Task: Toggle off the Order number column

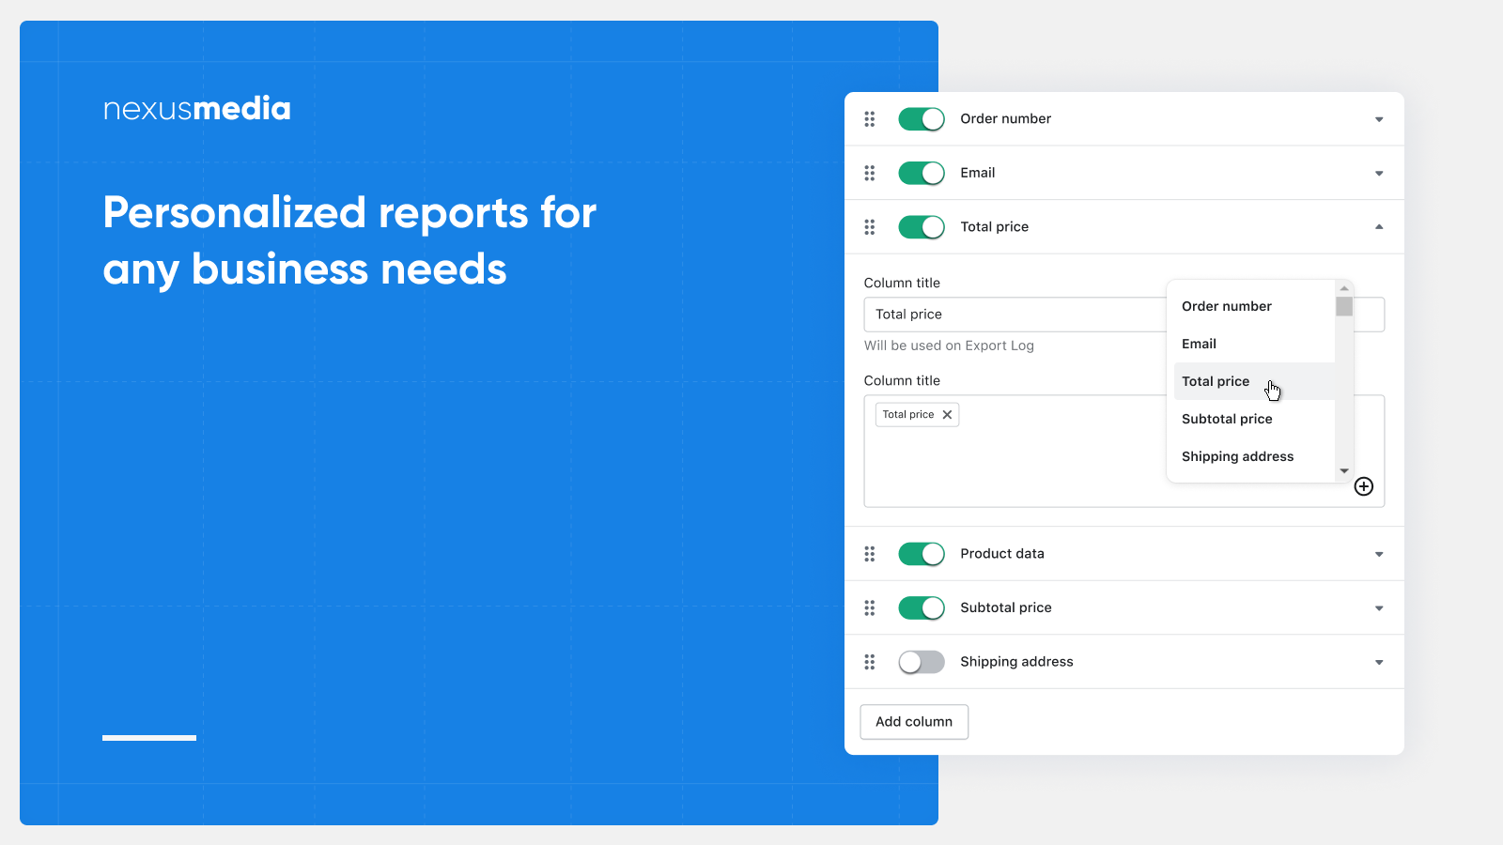Action: pos(922,119)
